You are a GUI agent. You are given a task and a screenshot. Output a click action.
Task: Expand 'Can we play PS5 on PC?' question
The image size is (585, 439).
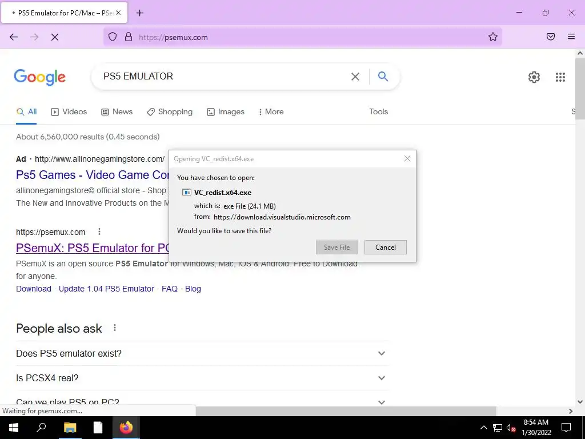202,402
